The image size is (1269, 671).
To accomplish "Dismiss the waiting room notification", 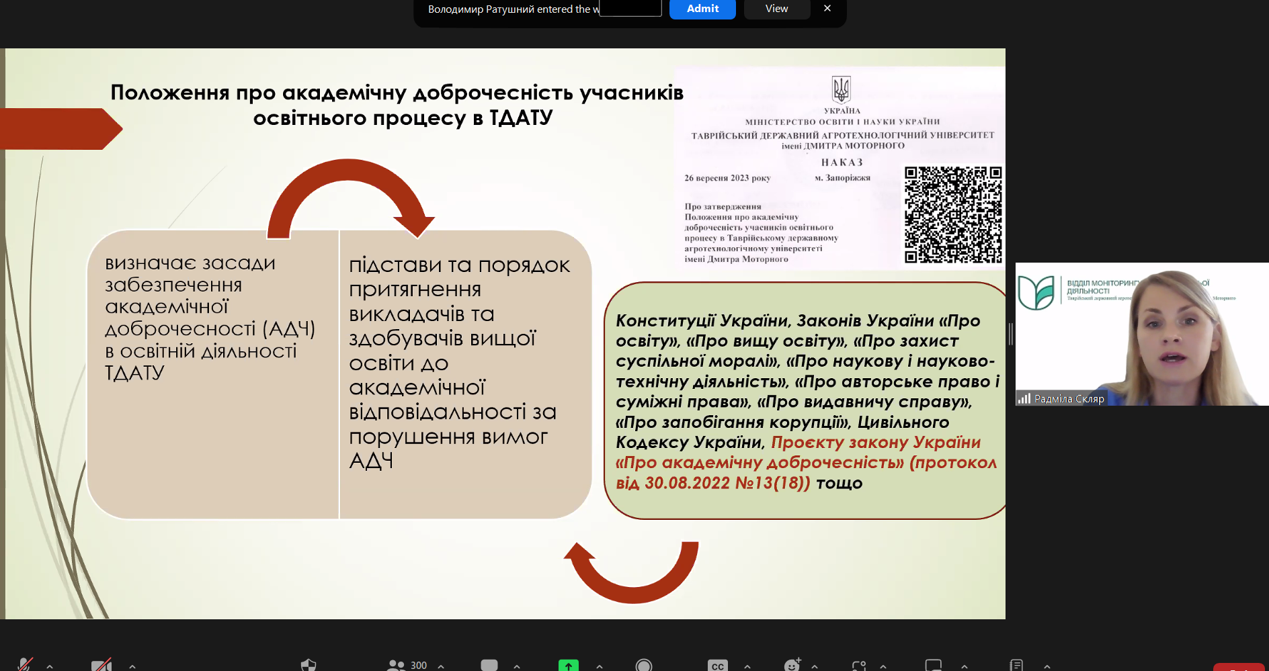I will [x=827, y=8].
